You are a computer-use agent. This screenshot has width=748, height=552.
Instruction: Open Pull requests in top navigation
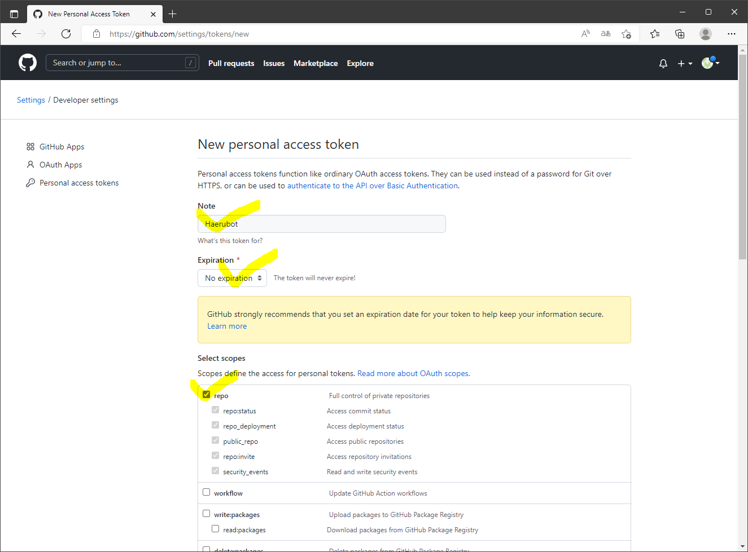point(231,63)
